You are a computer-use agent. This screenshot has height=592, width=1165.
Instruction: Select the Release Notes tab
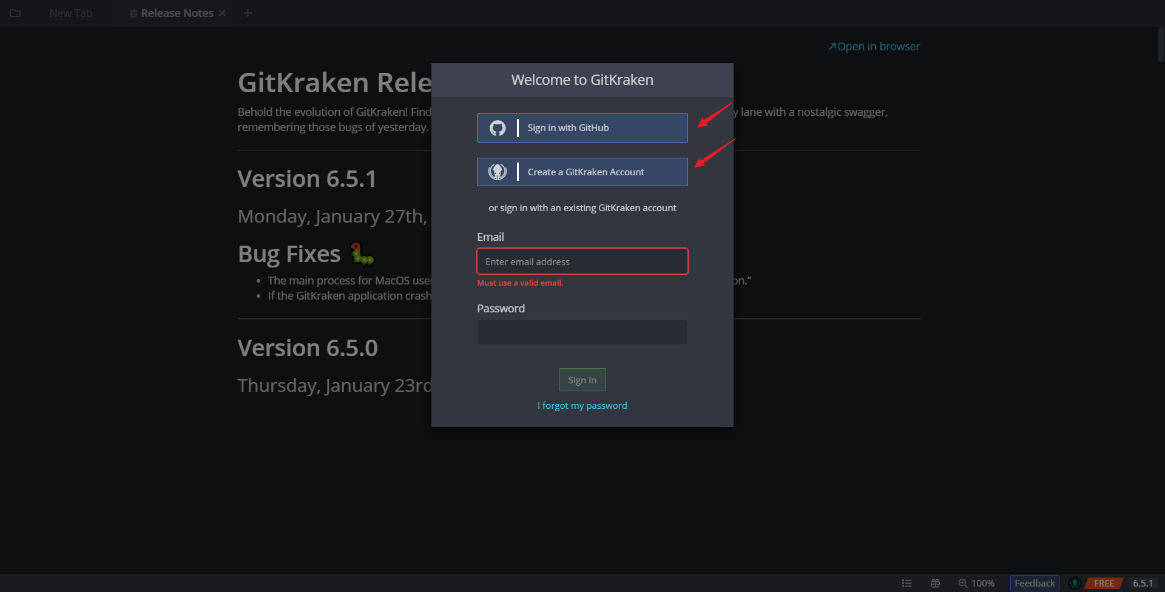[172, 13]
